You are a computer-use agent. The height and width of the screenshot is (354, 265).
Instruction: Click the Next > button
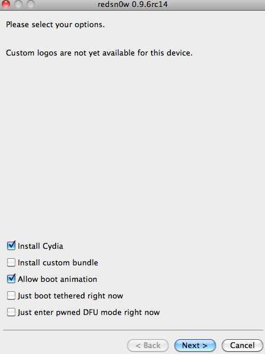tap(195, 345)
